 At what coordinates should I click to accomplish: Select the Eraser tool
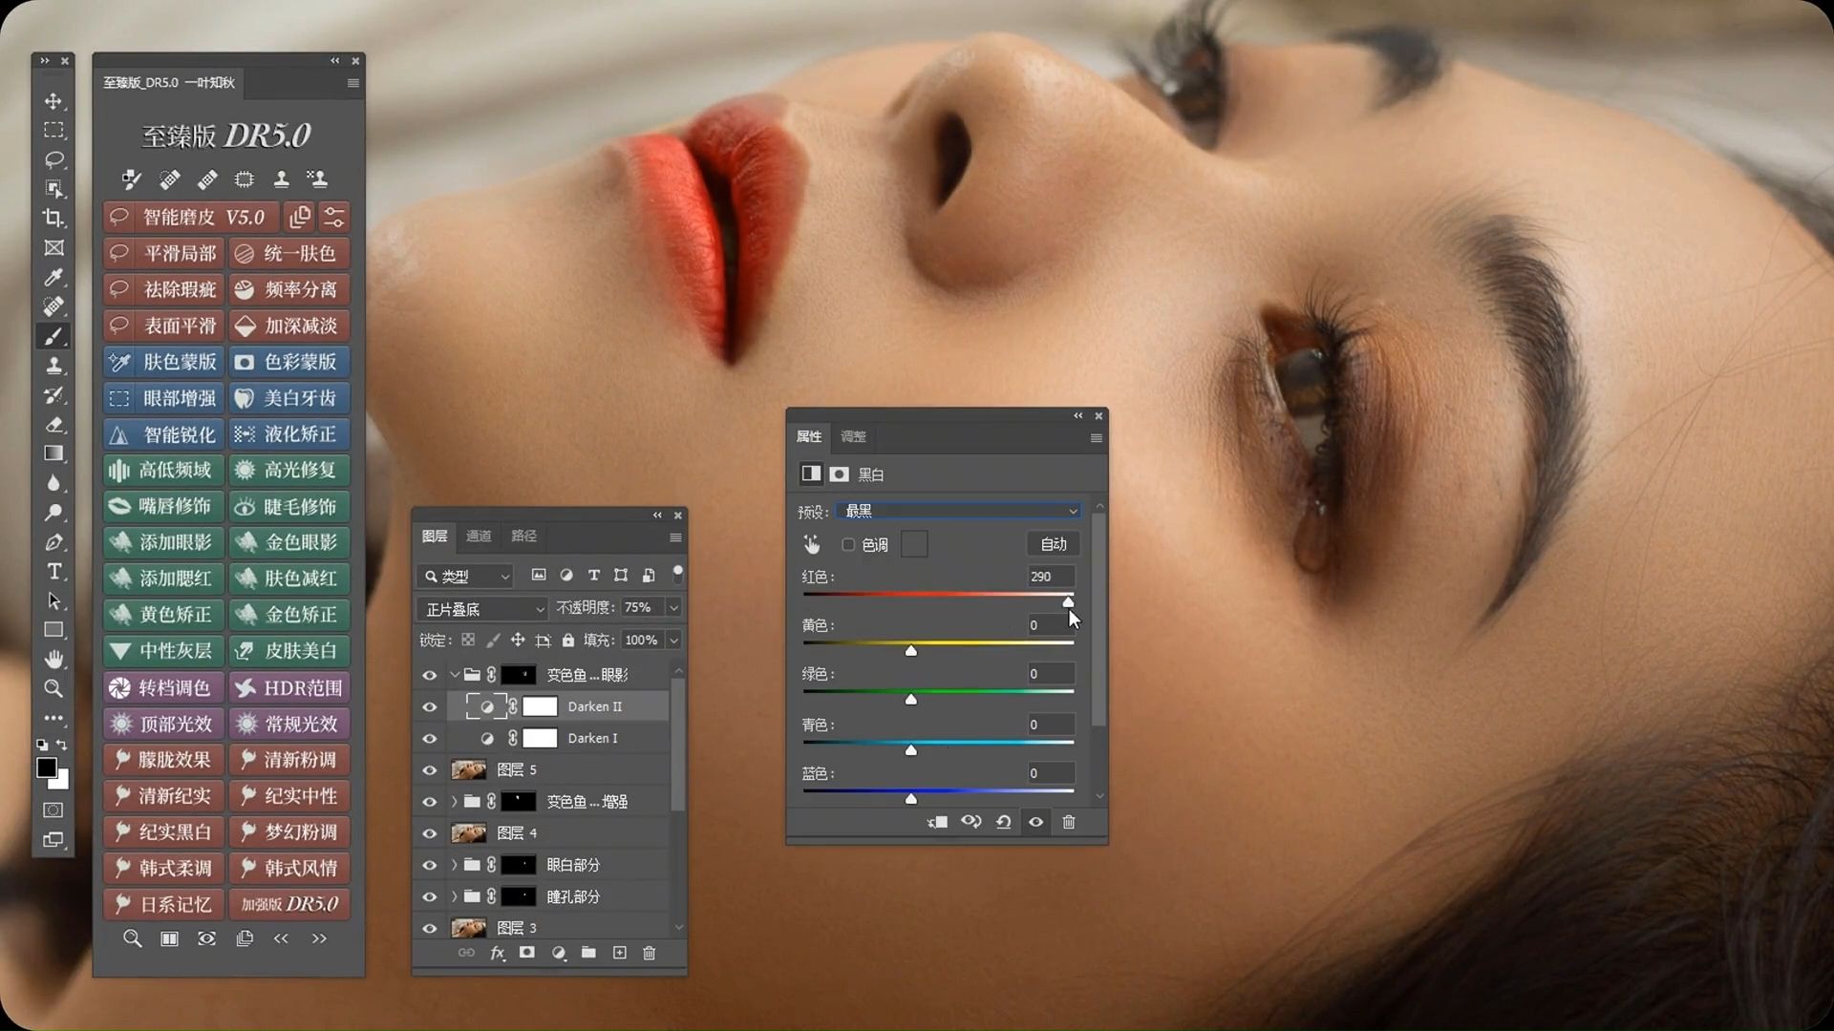pyautogui.click(x=53, y=425)
